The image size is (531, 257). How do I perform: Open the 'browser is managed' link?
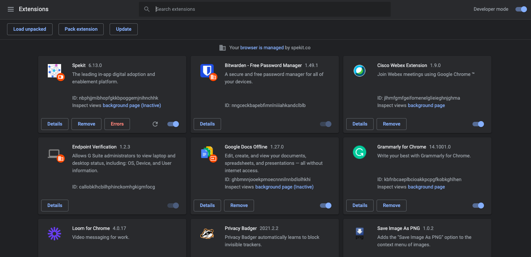click(x=262, y=48)
